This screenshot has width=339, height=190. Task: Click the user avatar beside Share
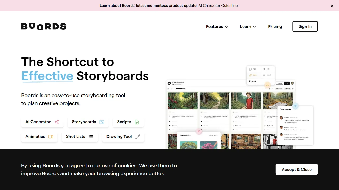(x=292, y=83)
